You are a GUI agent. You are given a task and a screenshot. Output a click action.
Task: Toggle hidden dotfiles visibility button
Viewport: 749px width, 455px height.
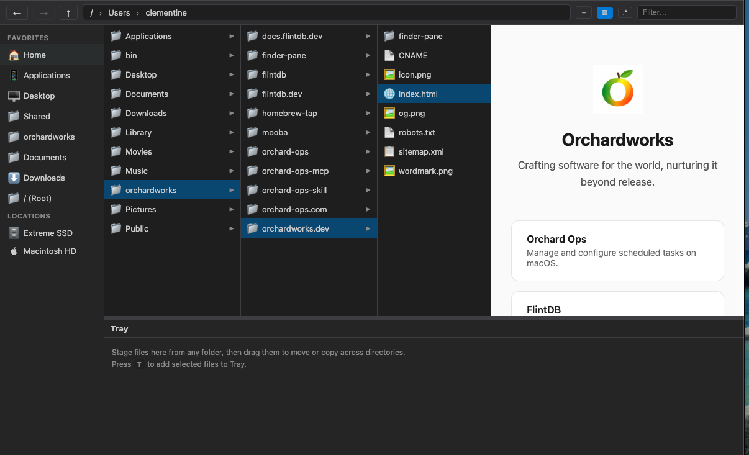tap(625, 12)
